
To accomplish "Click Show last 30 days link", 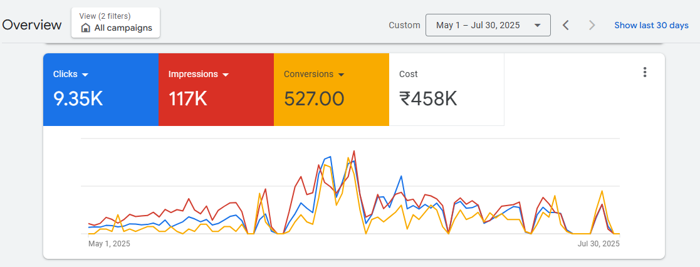I will pyautogui.click(x=651, y=26).
